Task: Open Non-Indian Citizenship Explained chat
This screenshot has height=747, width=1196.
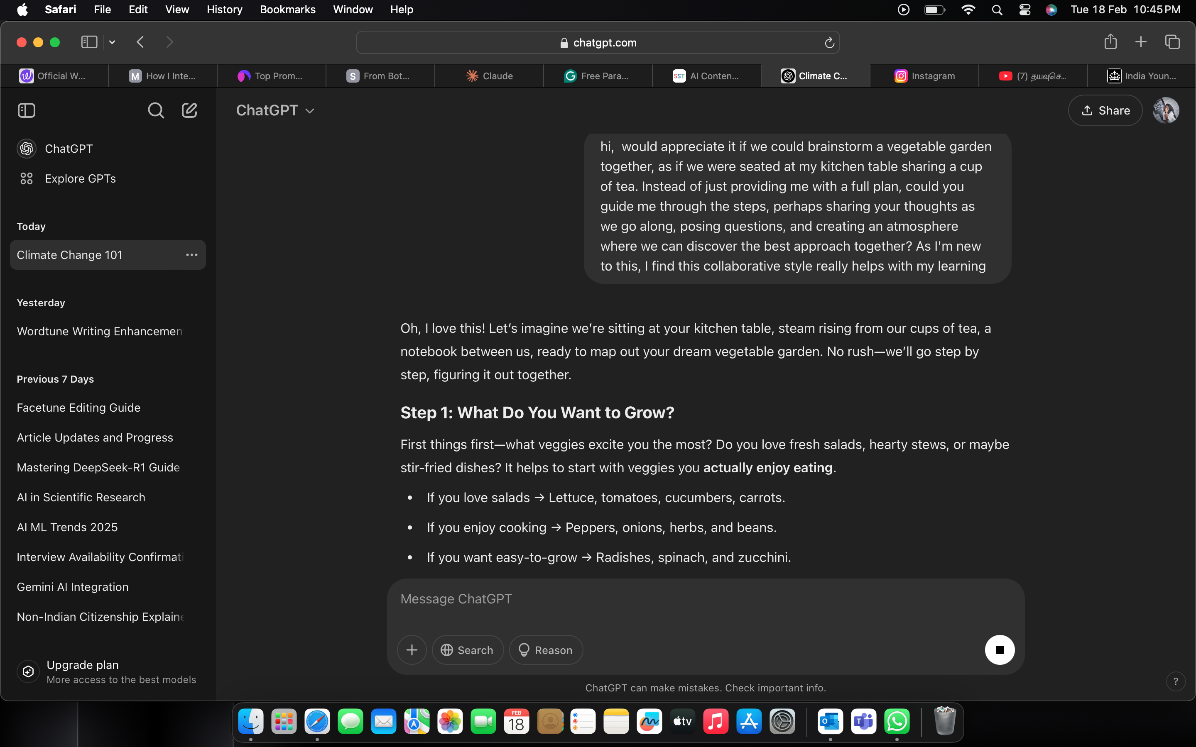Action: click(108, 617)
